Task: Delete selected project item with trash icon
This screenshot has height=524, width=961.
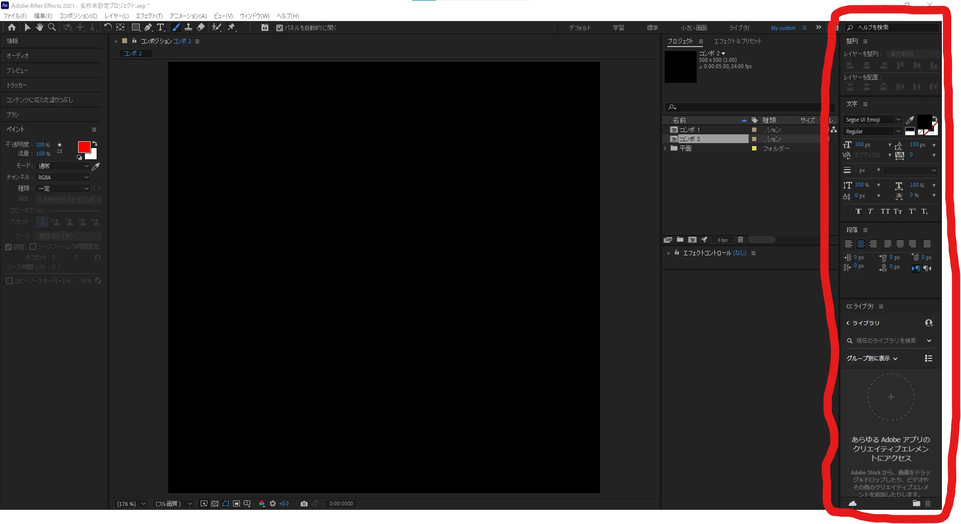Action: click(741, 240)
